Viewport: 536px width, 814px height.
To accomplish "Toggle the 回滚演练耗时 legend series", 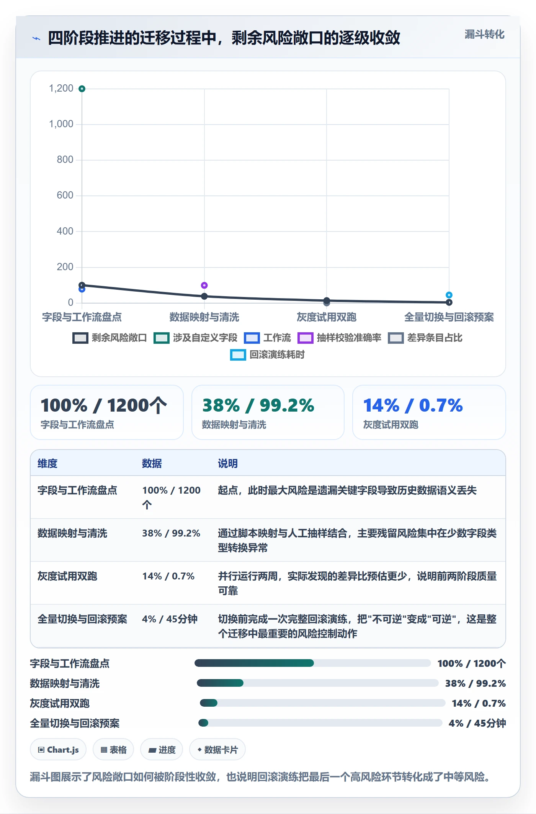I will [x=267, y=355].
